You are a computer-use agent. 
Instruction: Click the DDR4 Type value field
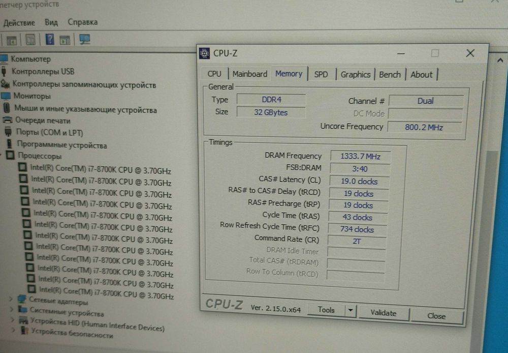tap(271, 100)
